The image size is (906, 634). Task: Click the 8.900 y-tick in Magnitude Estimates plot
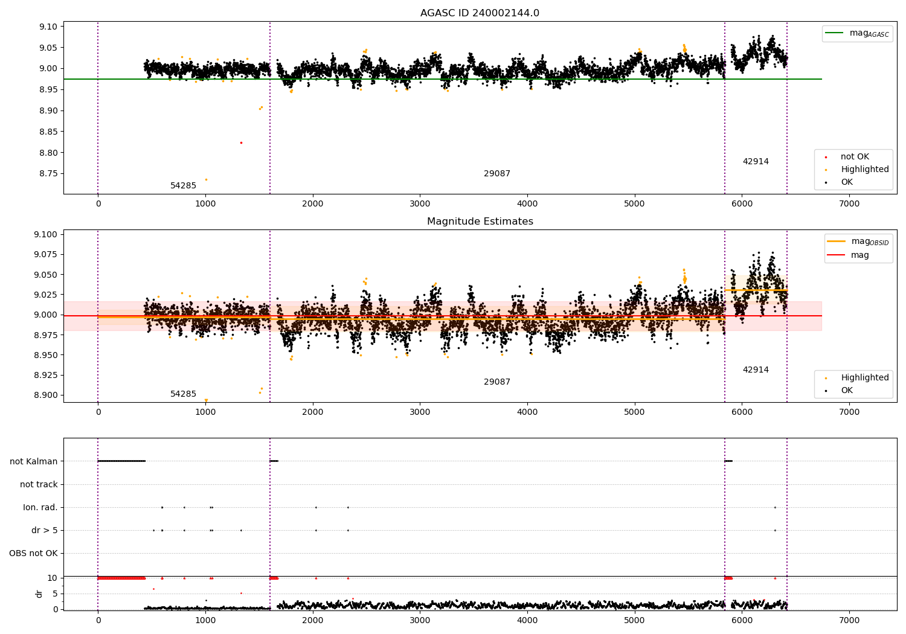46,395
